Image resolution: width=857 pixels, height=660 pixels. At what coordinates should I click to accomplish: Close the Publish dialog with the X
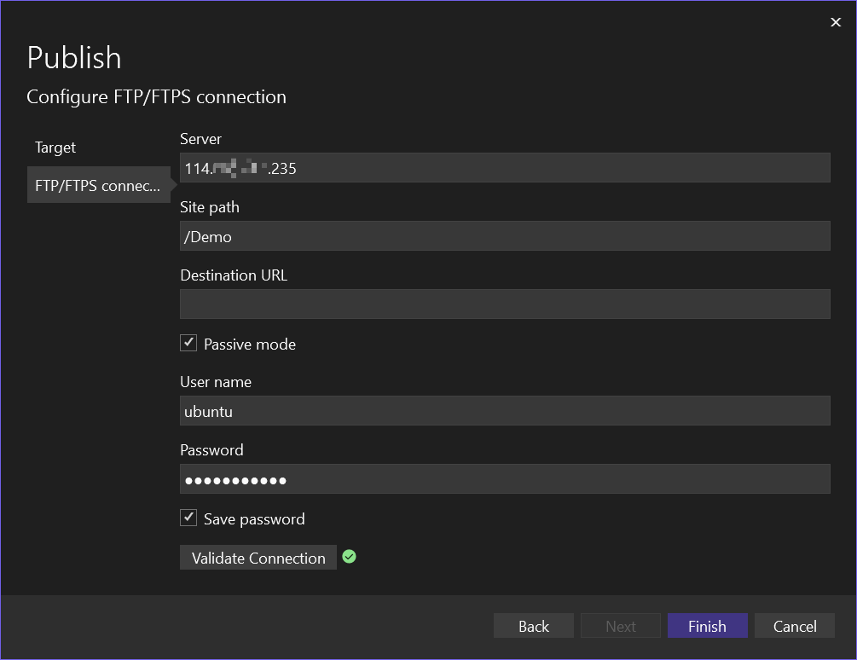[836, 22]
